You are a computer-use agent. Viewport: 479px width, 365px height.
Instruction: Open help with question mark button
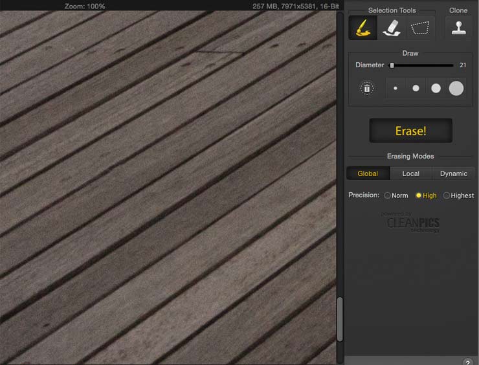(468, 362)
